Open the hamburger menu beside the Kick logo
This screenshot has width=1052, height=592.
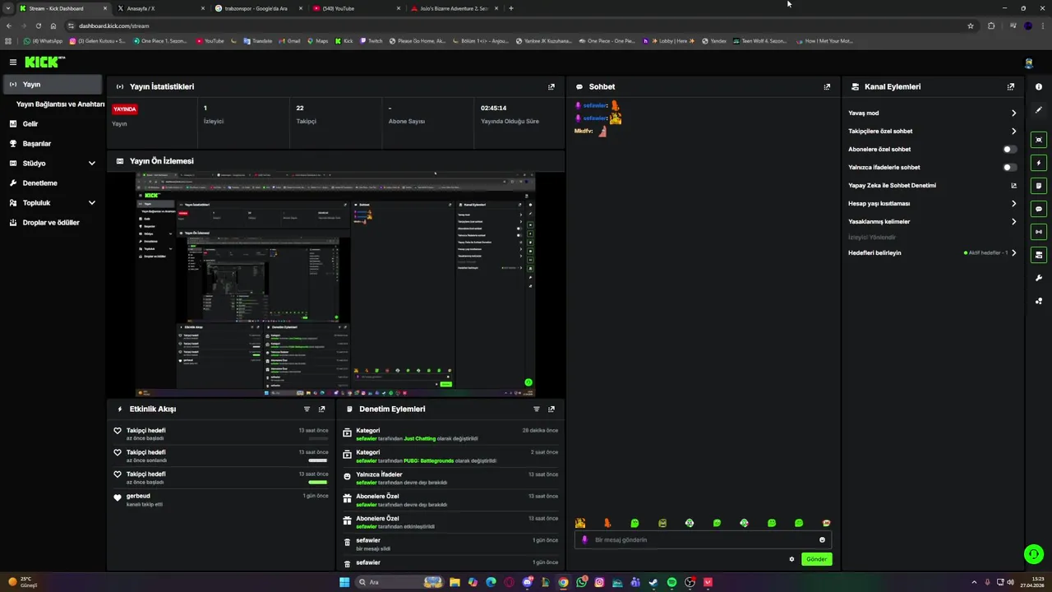tap(12, 62)
